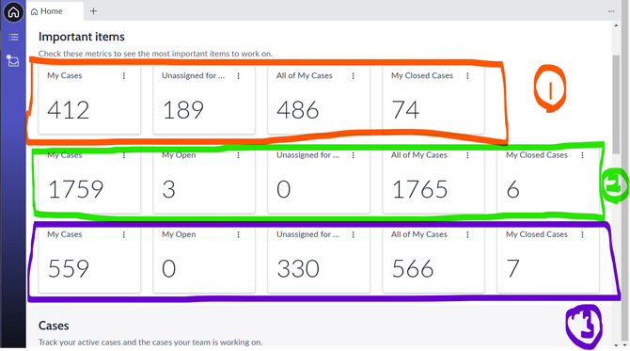Open the inbox icon in the sidebar
This screenshot has width=630, height=351.
pyautogui.click(x=13, y=61)
